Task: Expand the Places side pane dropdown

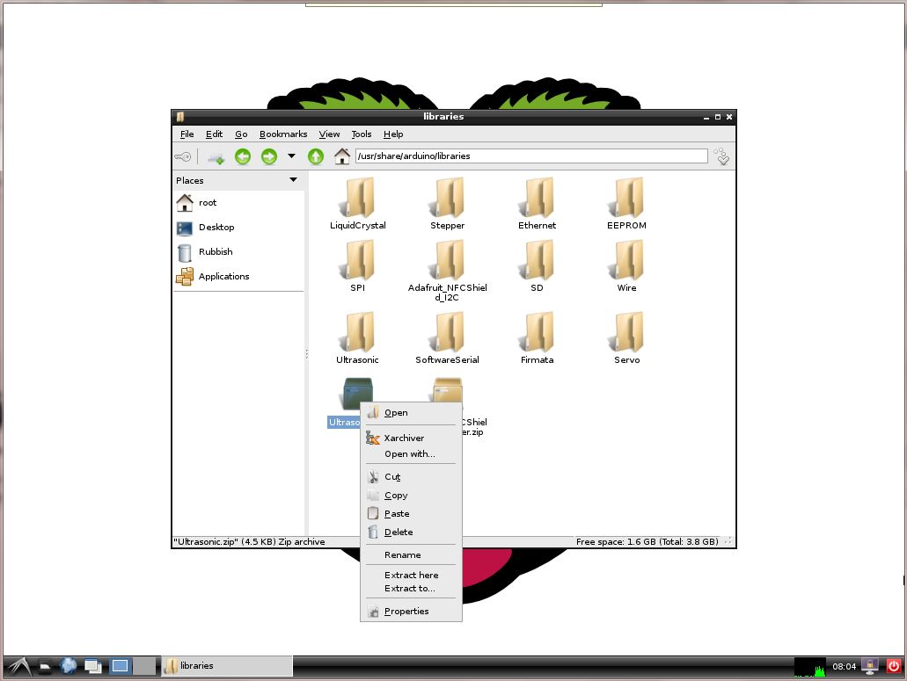Action: (x=293, y=180)
